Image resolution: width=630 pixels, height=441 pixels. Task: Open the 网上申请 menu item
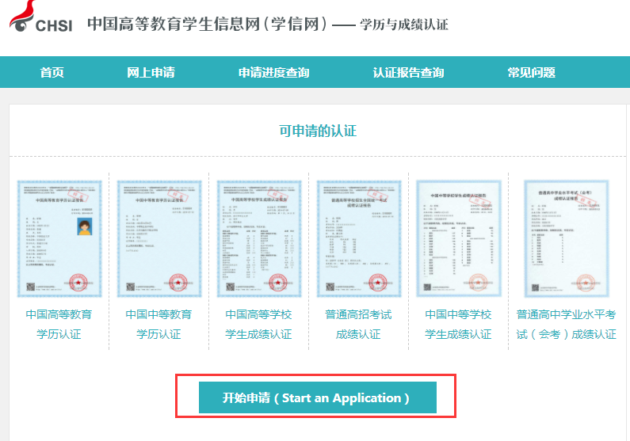(151, 73)
